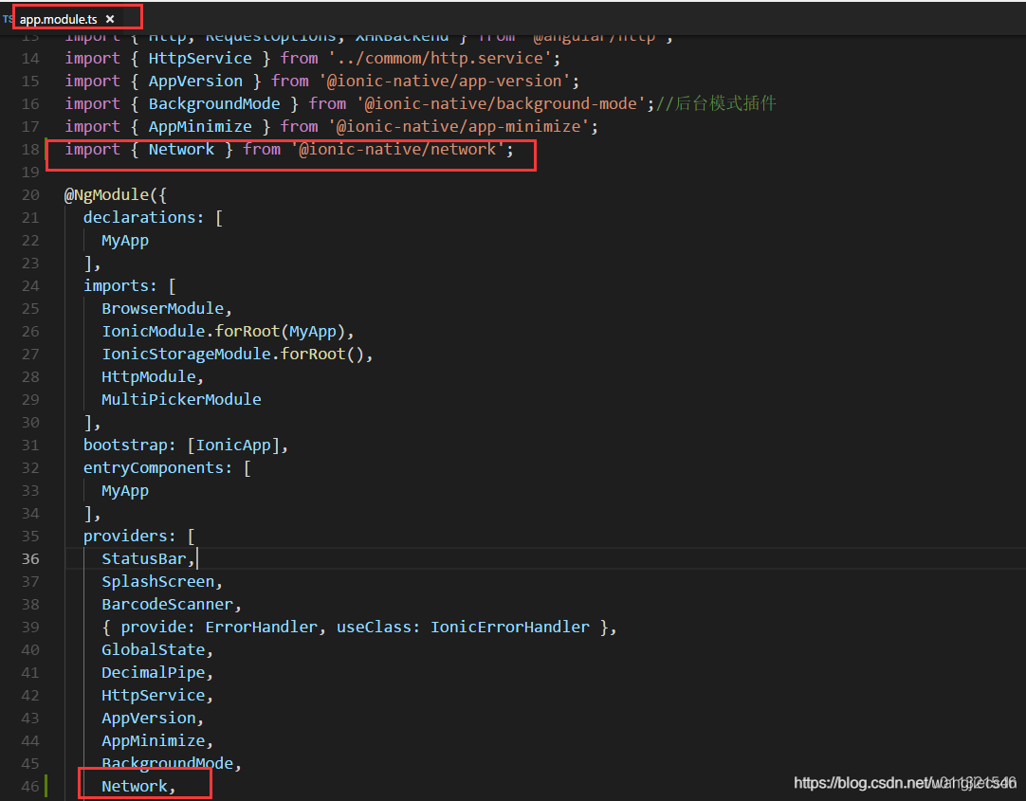Click 'AppVersion' in the line 15 import

[x=195, y=82]
